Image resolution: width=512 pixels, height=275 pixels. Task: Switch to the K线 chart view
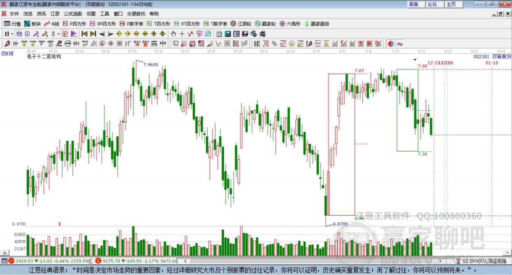coord(51,24)
